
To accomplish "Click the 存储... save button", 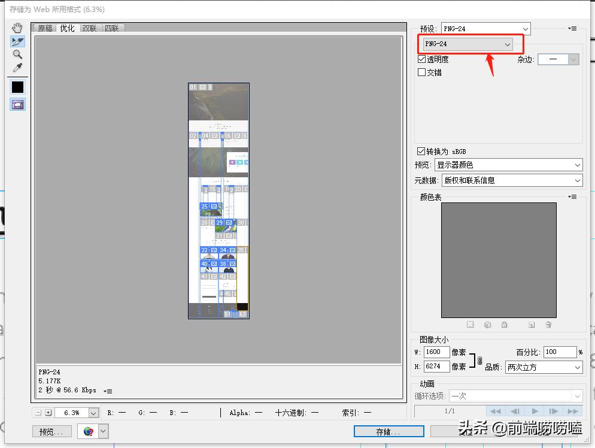I will 388,432.
